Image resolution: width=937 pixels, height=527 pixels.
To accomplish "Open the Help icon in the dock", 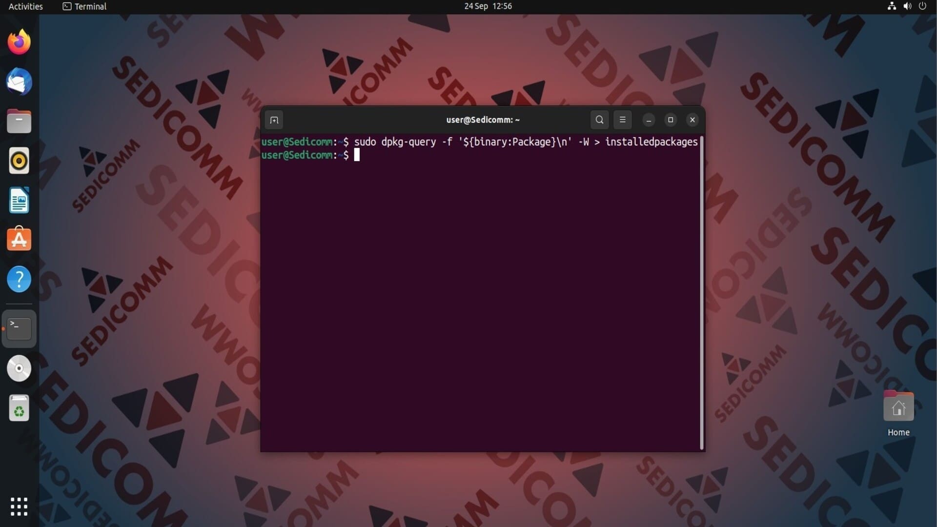I will [19, 279].
